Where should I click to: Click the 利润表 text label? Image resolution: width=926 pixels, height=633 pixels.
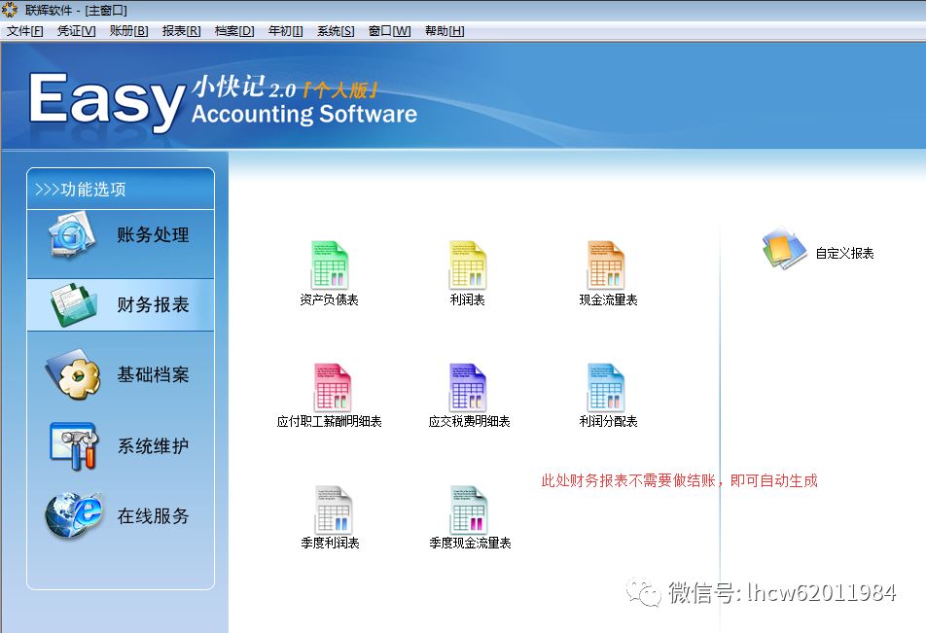click(x=467, y=299)
